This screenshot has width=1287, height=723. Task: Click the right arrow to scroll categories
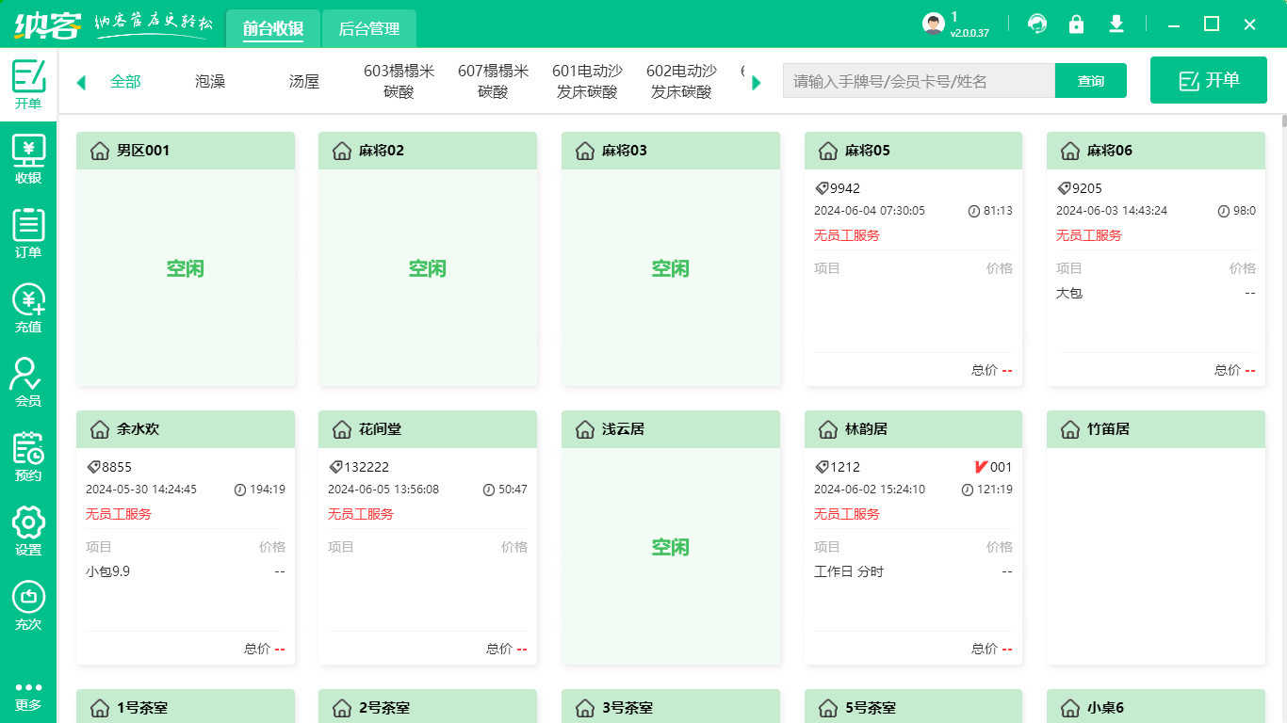pos(756,81)
